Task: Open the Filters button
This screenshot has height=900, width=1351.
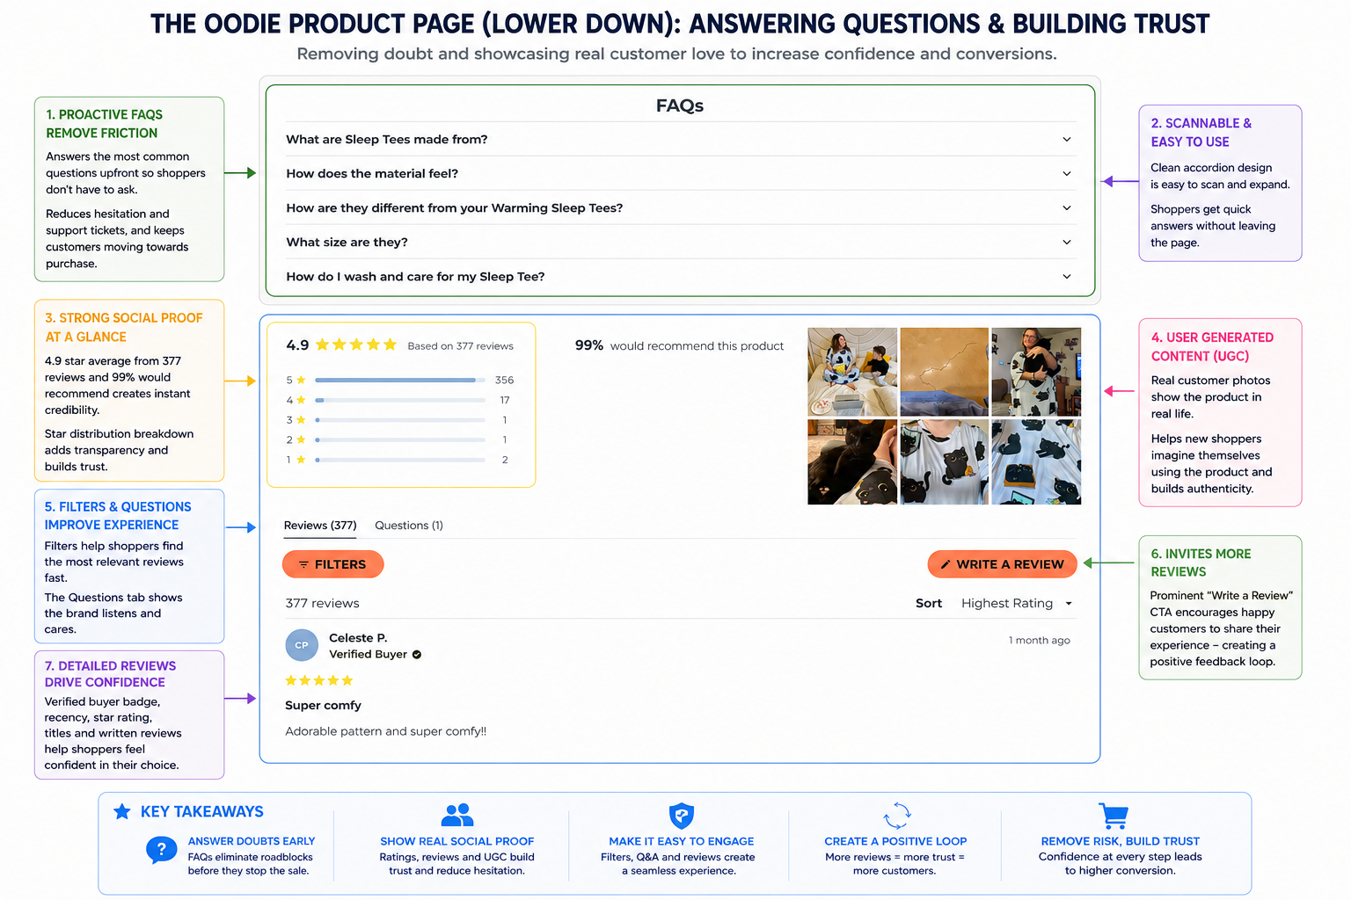Action: (332, 564)
